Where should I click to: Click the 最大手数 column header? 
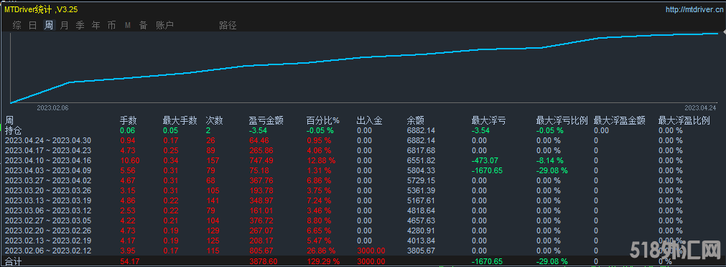pos(180,121)
